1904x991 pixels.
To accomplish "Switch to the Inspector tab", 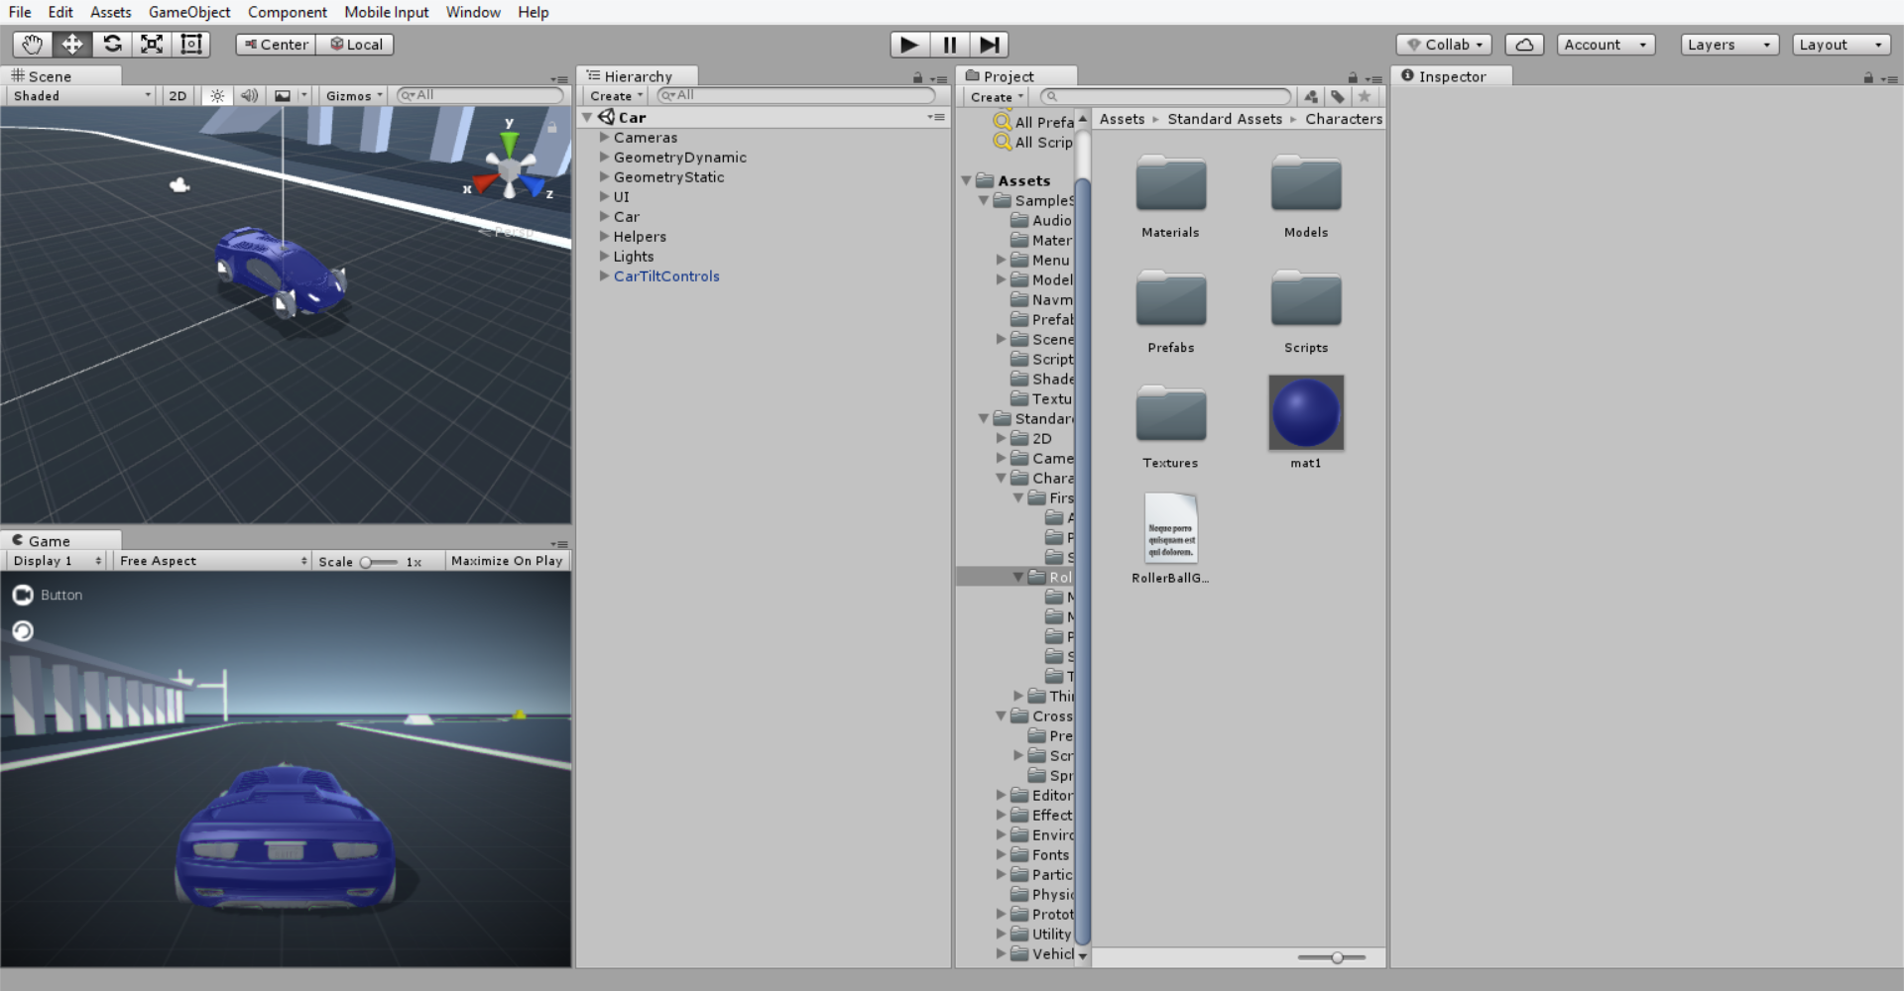I will point(1451,76).
